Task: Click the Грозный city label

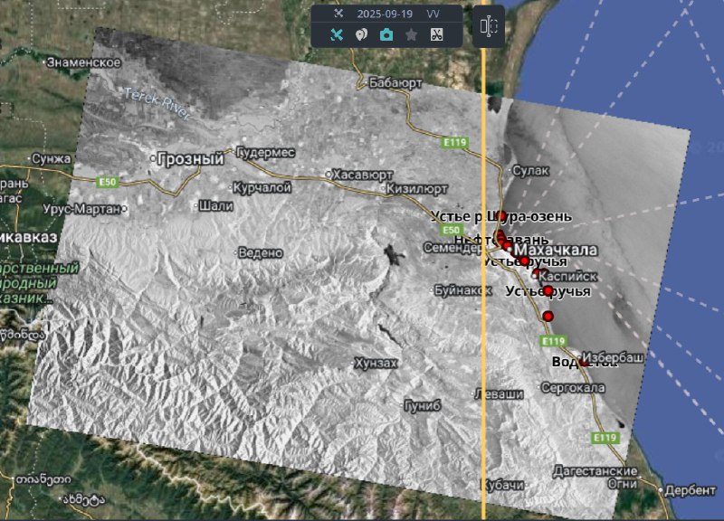Action: 190,158
